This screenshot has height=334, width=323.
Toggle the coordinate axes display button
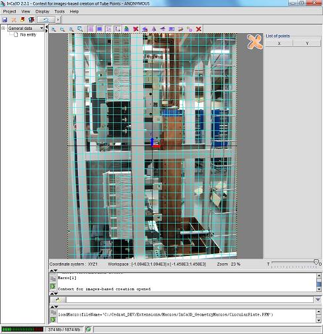[x=118, y=29]
